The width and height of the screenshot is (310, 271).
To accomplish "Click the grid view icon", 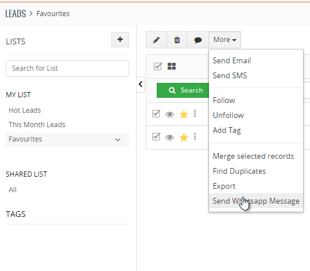I will (x=172, y=66).
